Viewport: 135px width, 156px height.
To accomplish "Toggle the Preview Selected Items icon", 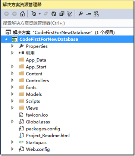I will (88, 14).
